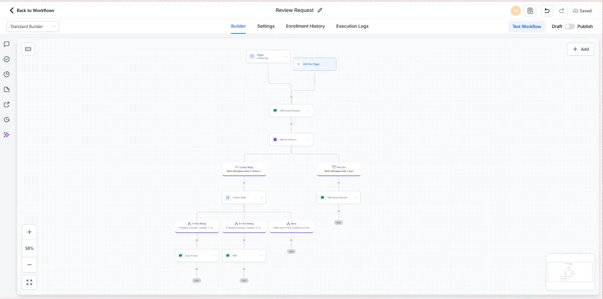
Task: Click the purple AI sparkle sidebar icon
Action: 7,135
